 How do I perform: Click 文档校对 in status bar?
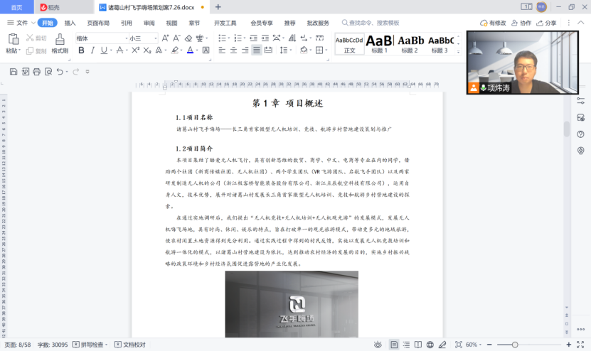click(130, 345)
